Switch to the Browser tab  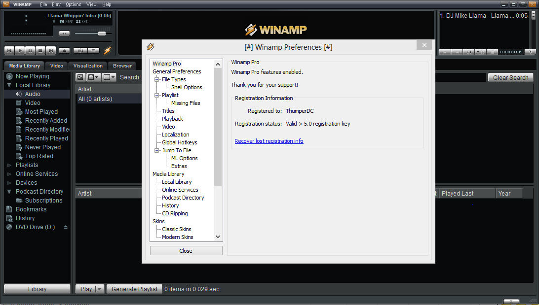click(122, 66)
